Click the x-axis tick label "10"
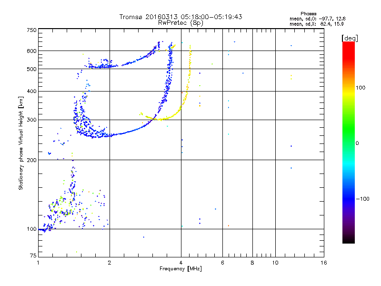381x286 pixels. pos(275,263)
